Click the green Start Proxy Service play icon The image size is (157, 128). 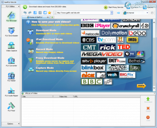point(106,7)
